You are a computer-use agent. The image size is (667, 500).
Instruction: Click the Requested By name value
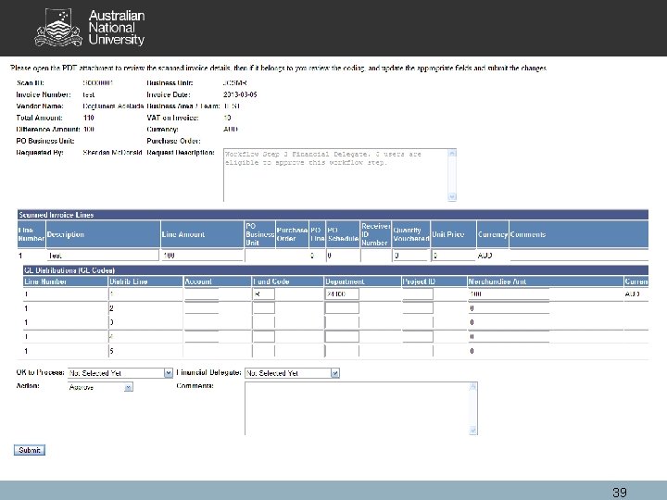click(x=112, y=152)
